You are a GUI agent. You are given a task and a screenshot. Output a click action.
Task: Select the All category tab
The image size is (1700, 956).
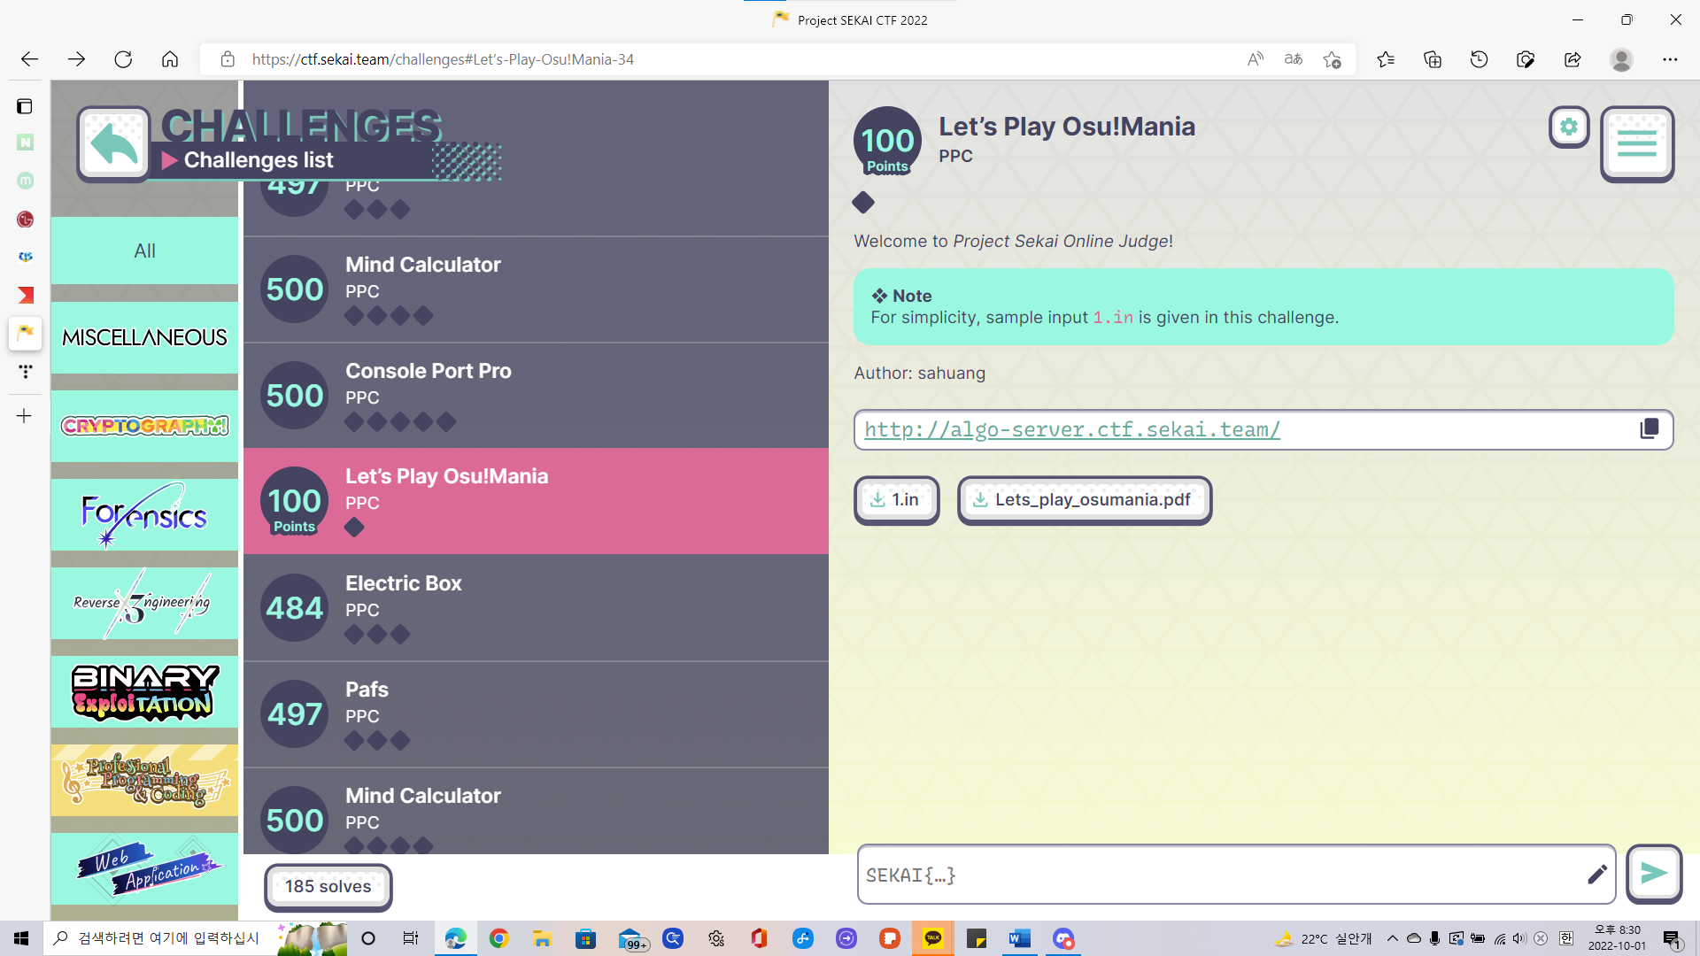(144, 251)
